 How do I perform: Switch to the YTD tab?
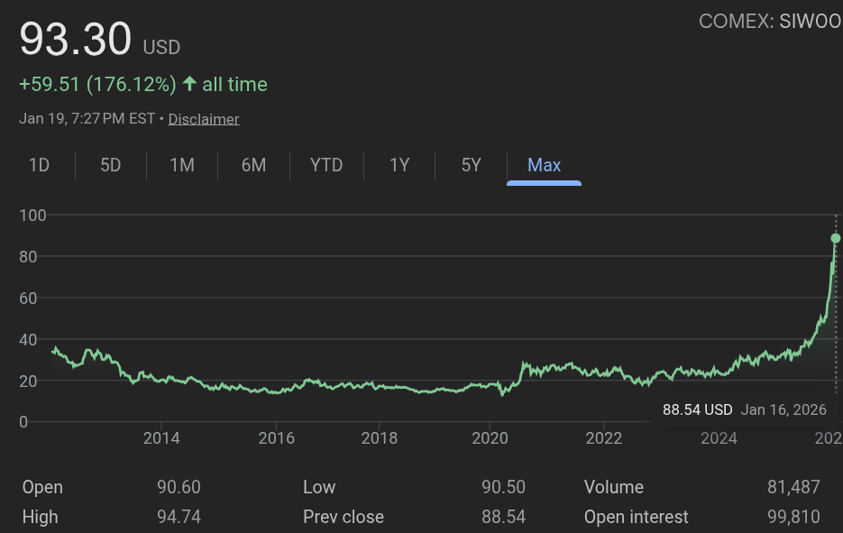pos(326,165)
